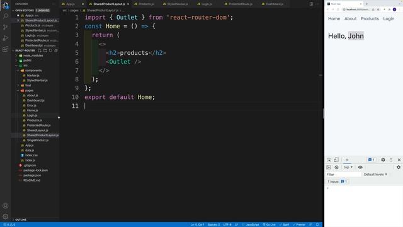403x227 pixels.
Task: Click Prettier in status bar
Action: point(299,224)
